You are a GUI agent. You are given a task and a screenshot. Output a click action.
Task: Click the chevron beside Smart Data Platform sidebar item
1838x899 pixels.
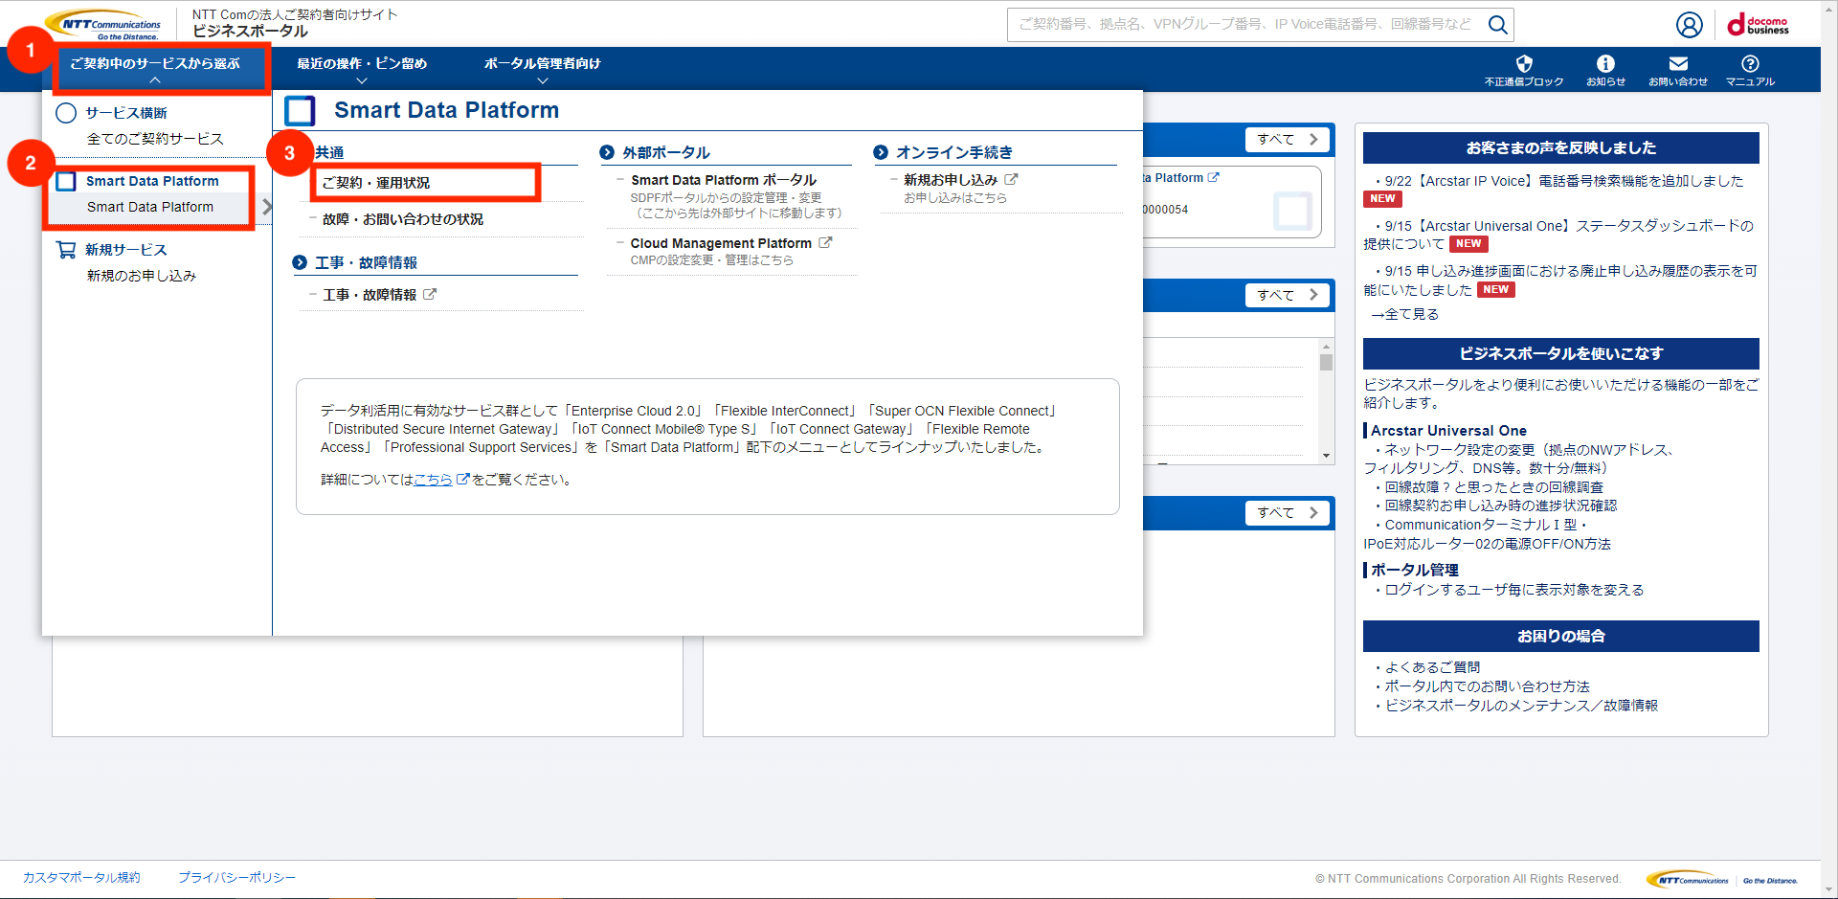(267, 207)
